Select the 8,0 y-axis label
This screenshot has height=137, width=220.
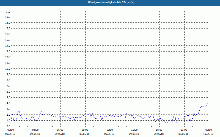click(x=9, y=80)
